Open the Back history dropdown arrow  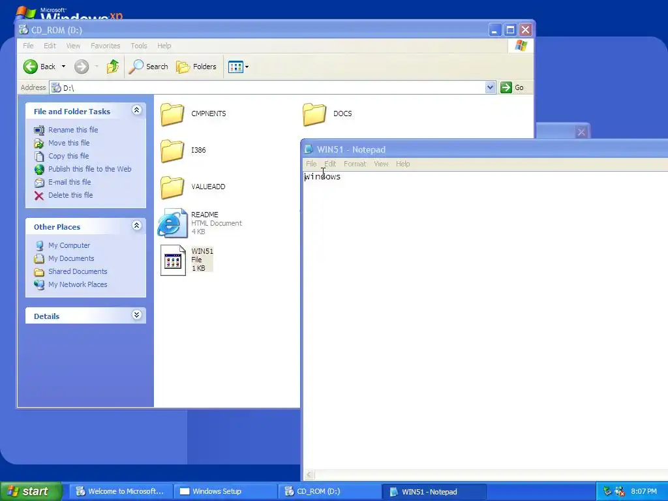coord(63,67)
